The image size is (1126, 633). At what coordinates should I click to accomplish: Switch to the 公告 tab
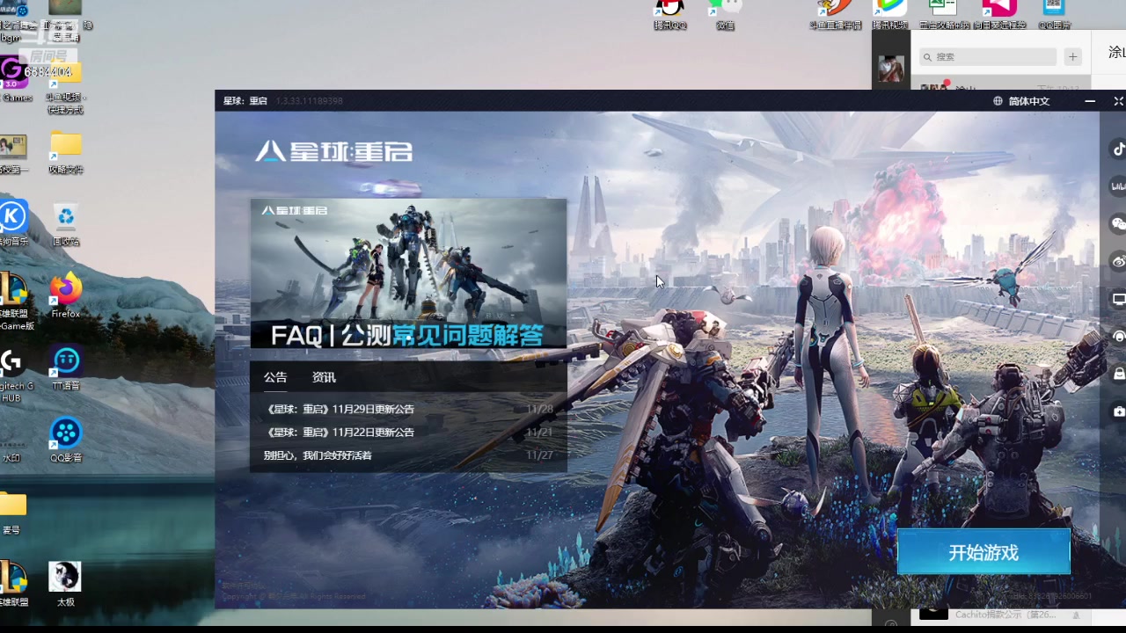[275, 377]
